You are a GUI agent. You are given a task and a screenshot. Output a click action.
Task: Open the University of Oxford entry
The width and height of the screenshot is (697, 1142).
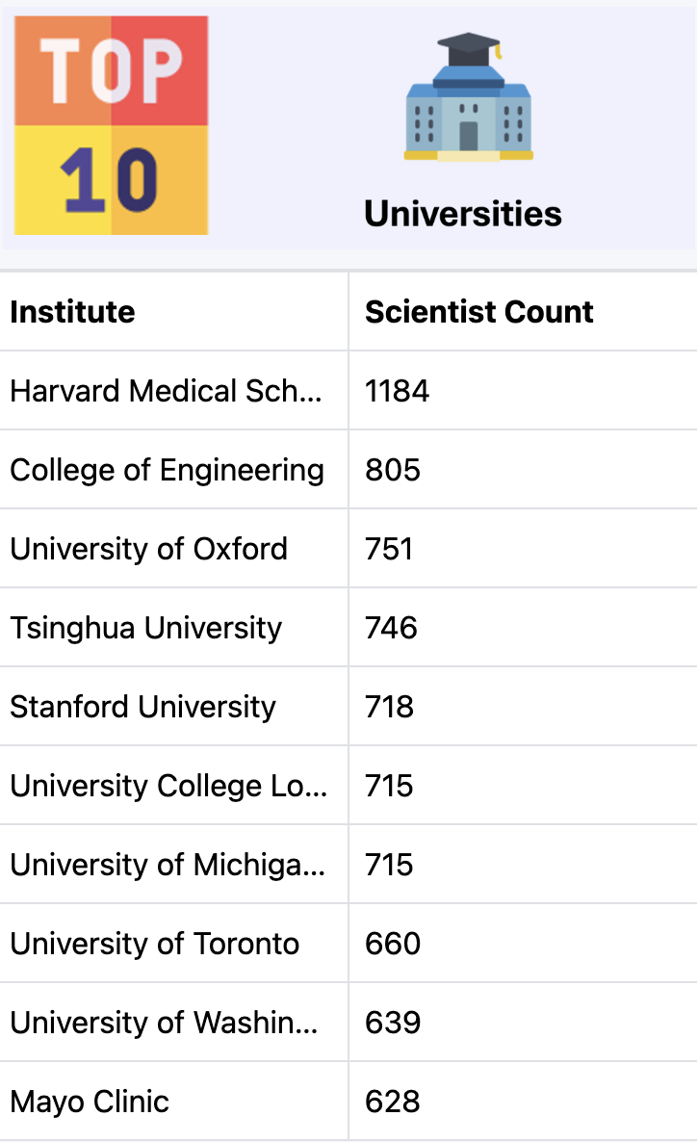pyautogui.click(x=148, y=549)
